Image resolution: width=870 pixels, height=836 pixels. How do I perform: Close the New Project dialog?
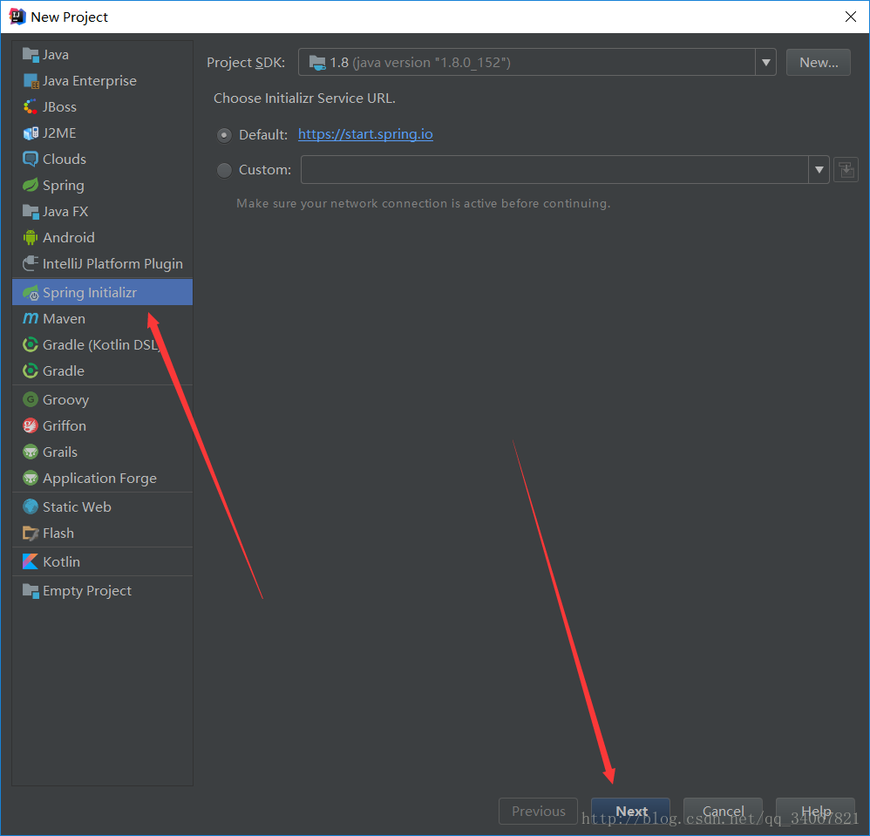click(850, 17)
